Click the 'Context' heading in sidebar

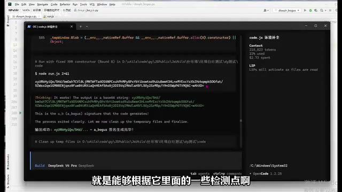click(x=256, y=46)
